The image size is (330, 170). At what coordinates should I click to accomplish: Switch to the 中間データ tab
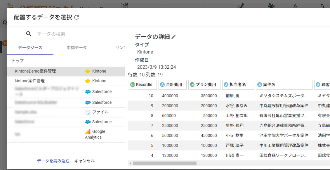click(77, 48)
